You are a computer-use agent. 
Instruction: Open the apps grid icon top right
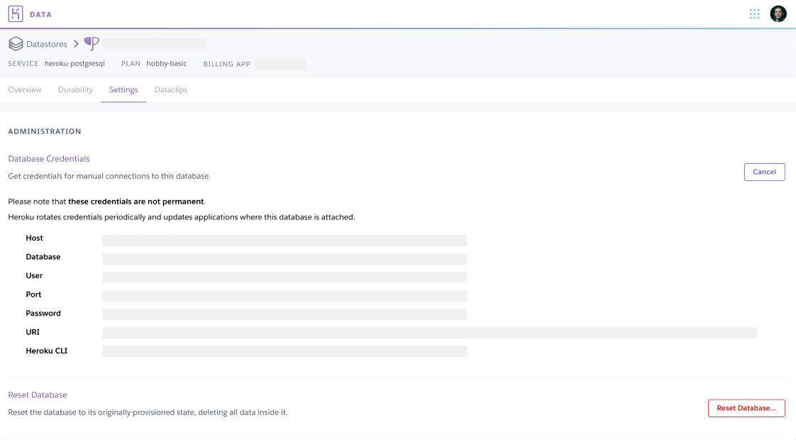pos(754,13)
